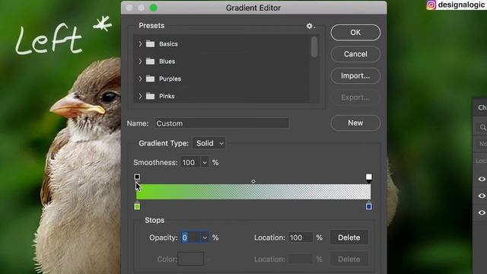Select the blue color stop
Screen dimensions: 487x274
click(x=368, y=206)
